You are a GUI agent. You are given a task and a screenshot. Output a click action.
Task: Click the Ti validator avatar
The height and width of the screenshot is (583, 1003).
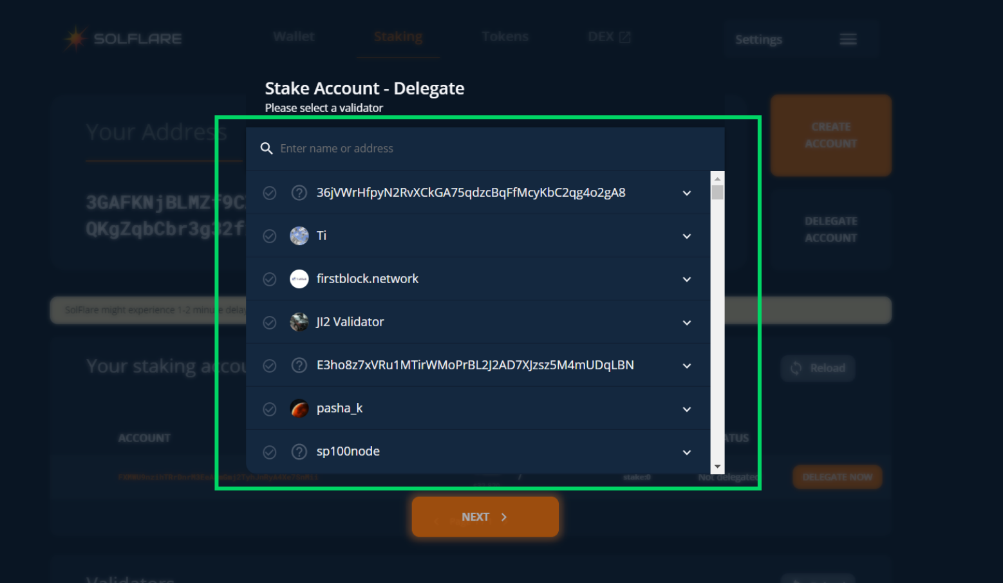299,236
